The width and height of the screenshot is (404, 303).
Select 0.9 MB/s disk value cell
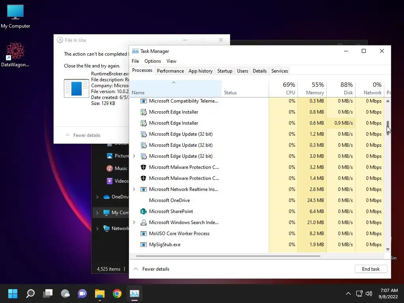(341, 123)
